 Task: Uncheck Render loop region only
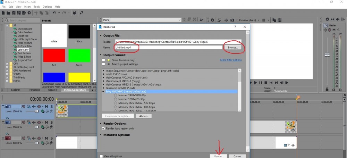[103, 128]
